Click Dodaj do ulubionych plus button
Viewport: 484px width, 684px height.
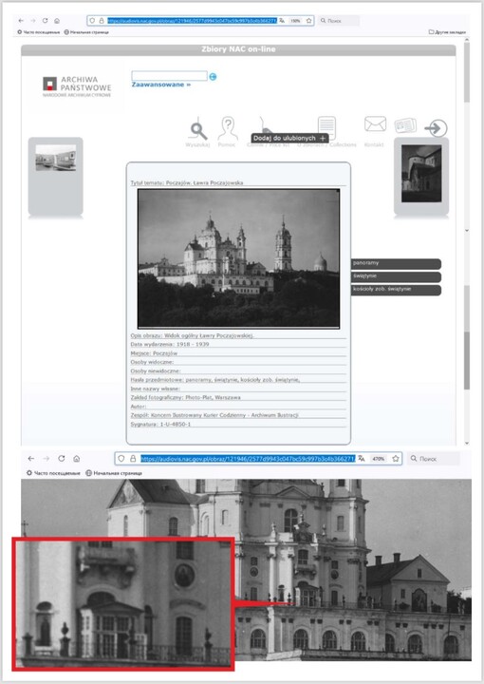289,138
